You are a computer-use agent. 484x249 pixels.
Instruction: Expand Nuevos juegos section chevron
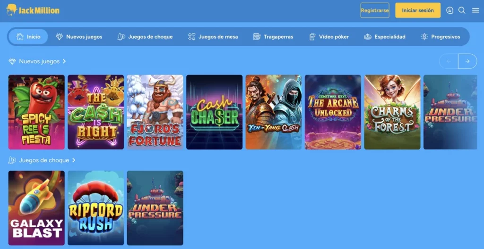click(64, 61)
